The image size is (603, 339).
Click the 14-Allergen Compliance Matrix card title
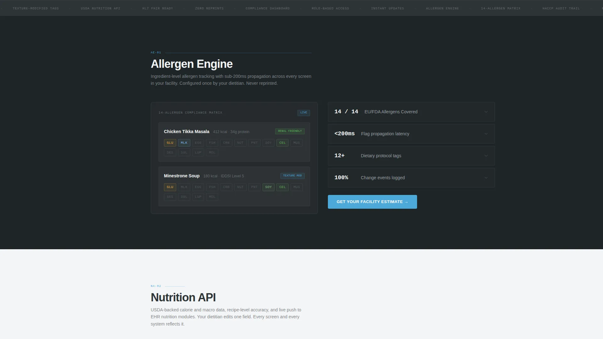point(190,113)
